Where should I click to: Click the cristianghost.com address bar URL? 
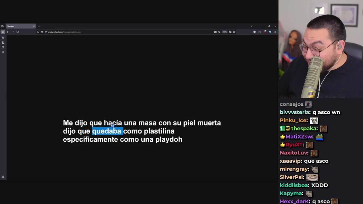pyautogui.click(x=64, y=32)
